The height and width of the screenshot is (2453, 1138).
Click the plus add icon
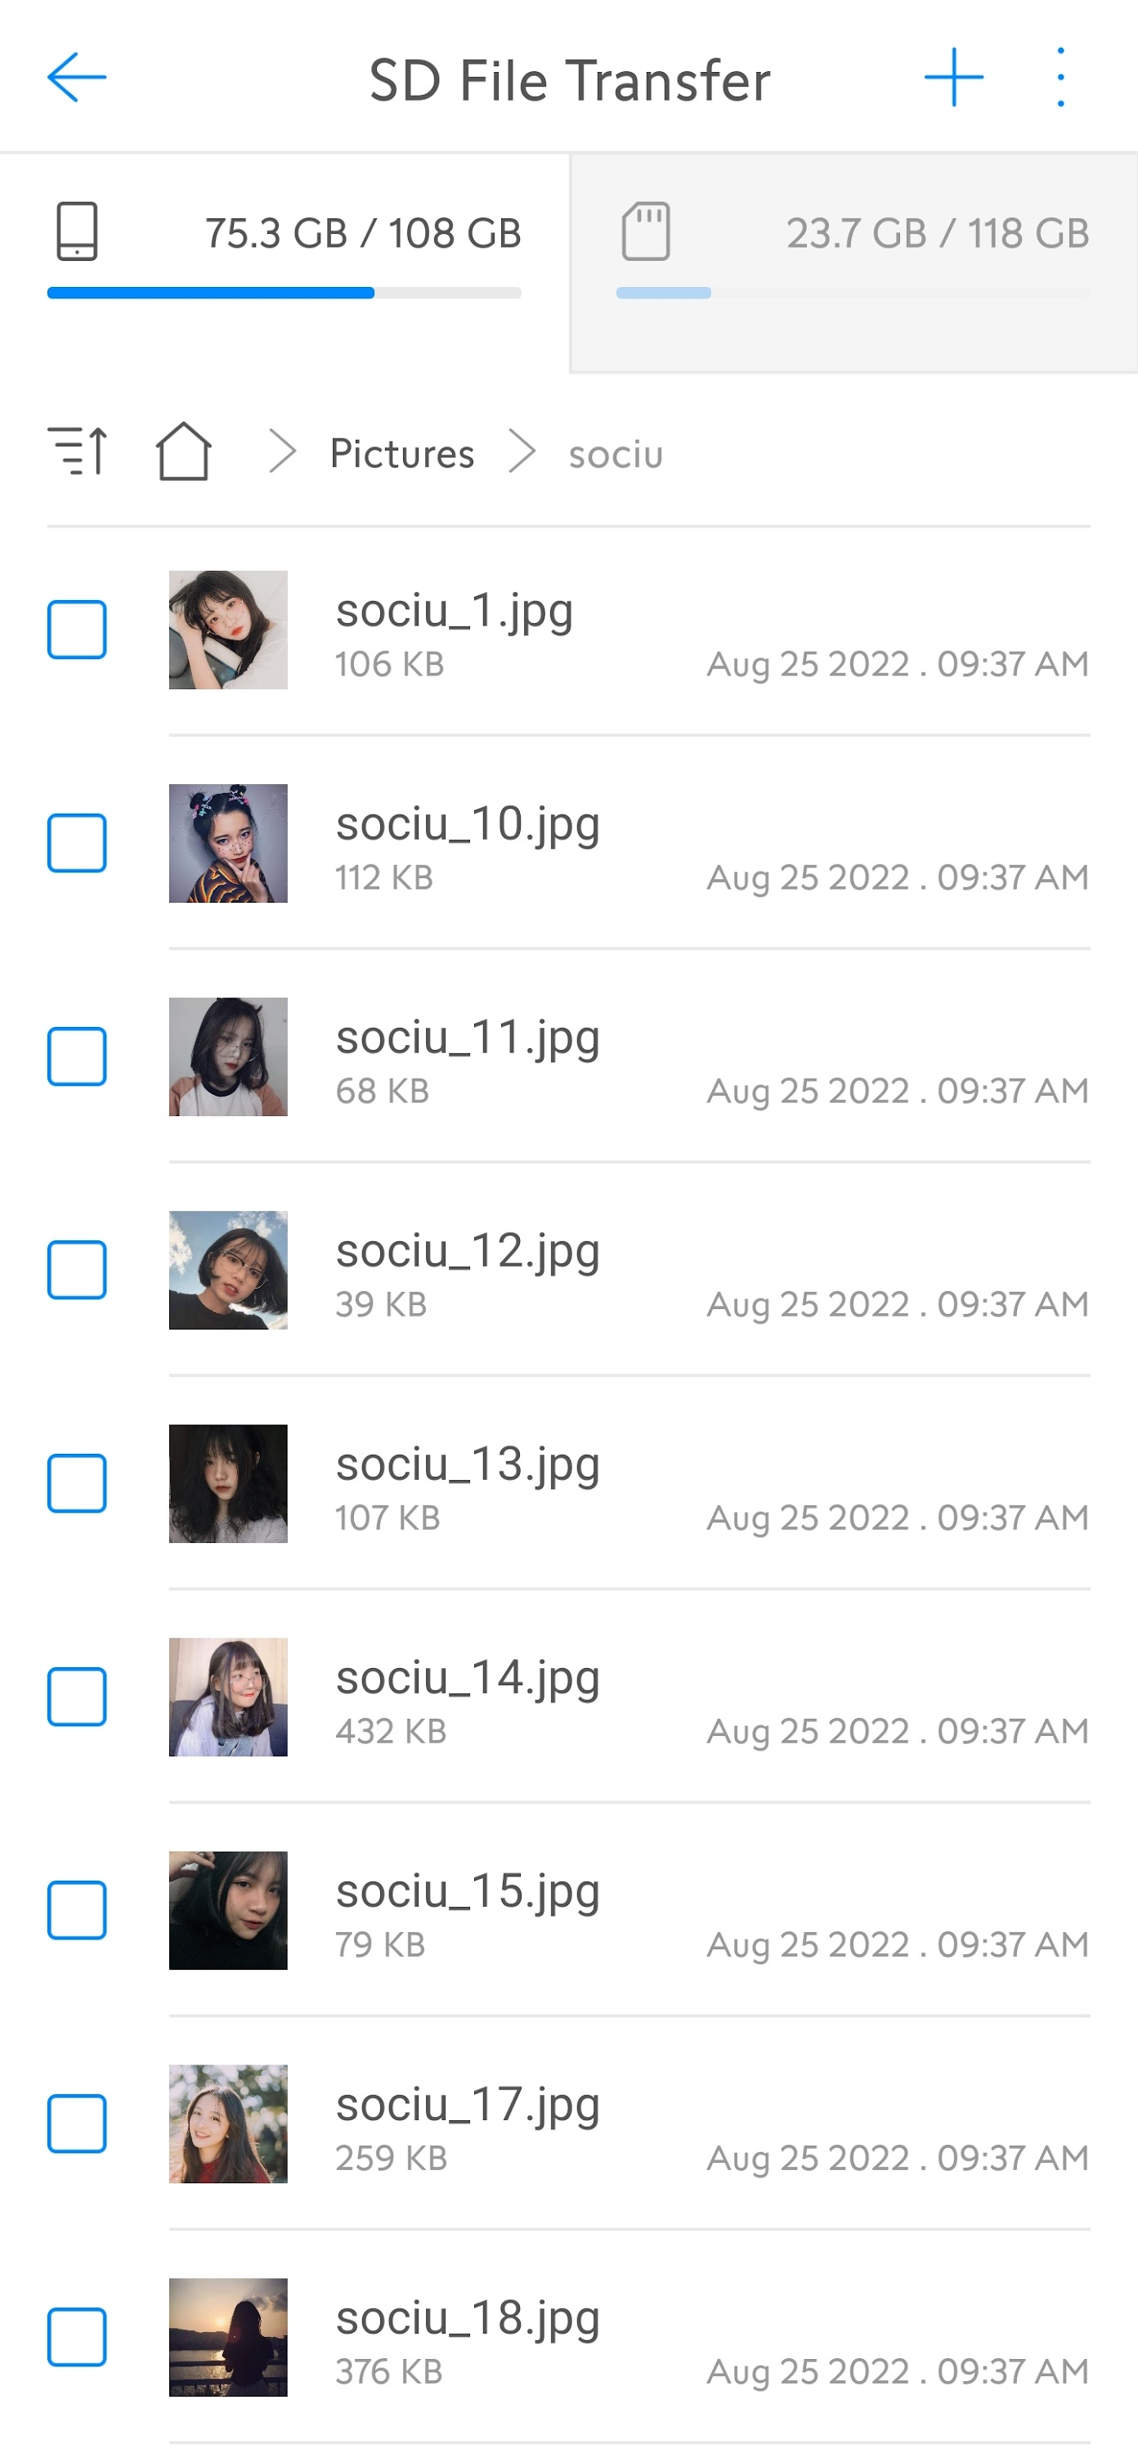pos(953,78)
